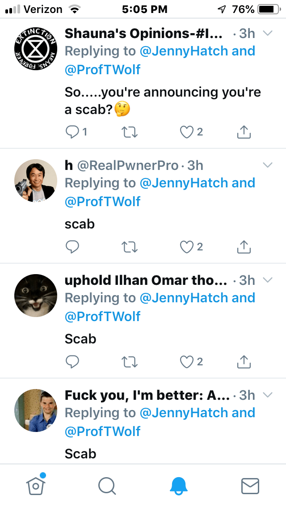Screen dimensions: 286x508
Task: View the cat profile picture account
Action: click(x=36, y=296)
